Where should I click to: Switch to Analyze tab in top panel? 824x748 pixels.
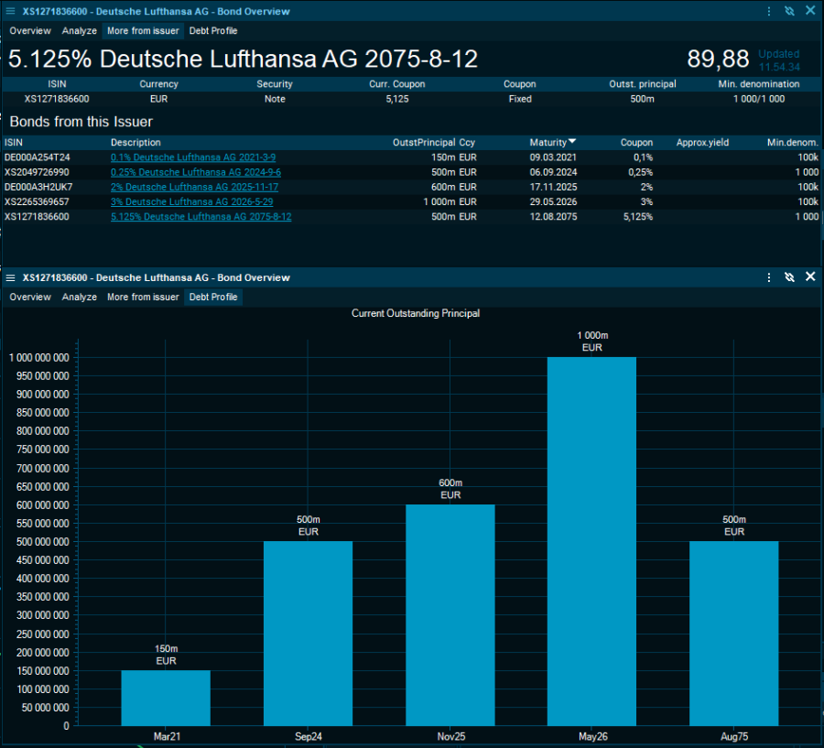79,31
